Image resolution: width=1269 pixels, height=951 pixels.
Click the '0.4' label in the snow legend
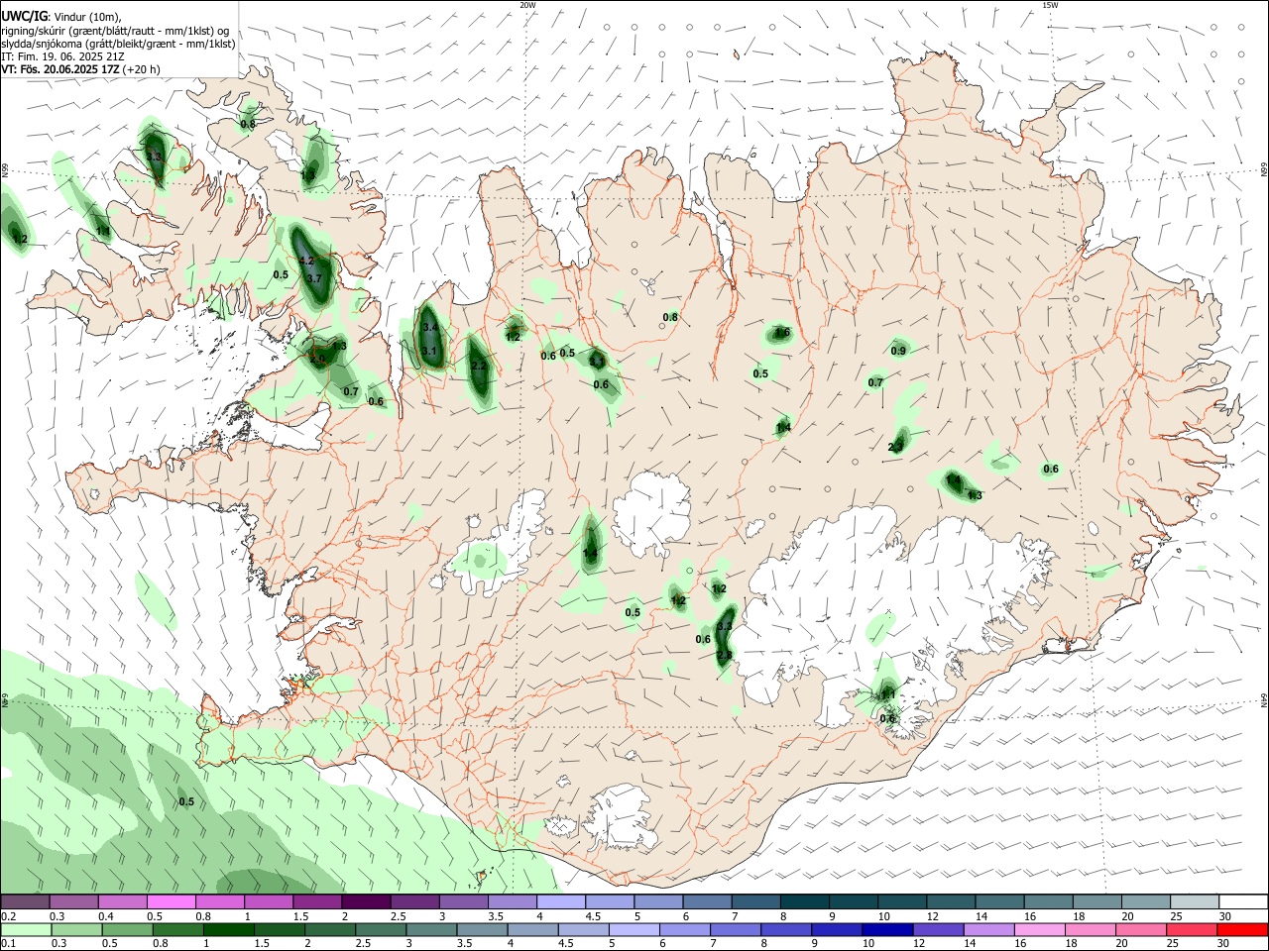coord(106,916)
